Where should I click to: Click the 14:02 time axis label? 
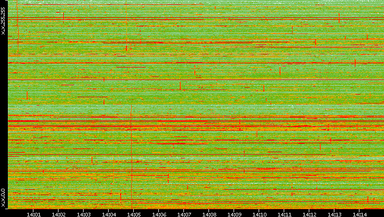click(59, 214)
